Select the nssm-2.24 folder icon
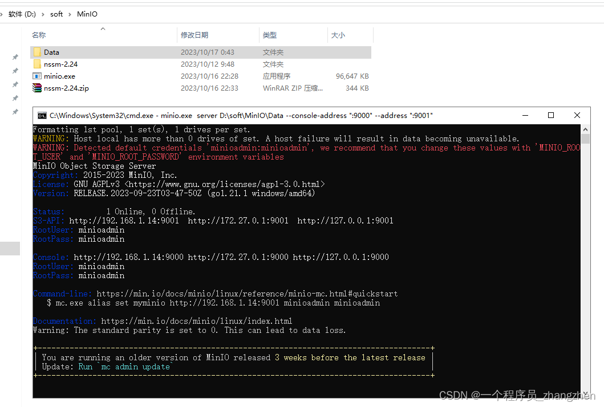604x407 pixels. coord(37,64)
